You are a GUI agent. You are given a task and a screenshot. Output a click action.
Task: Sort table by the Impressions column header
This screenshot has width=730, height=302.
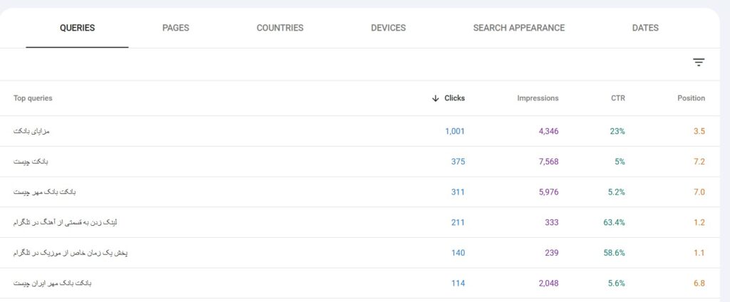[538, 98]
